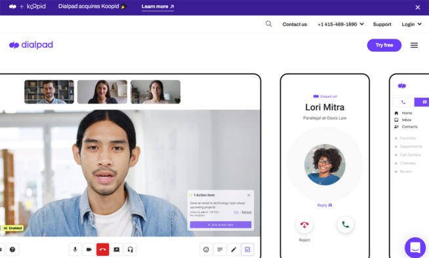
Task: Open the phone number +1 415-469-1690 dropdown
Action: coord(340,24)
